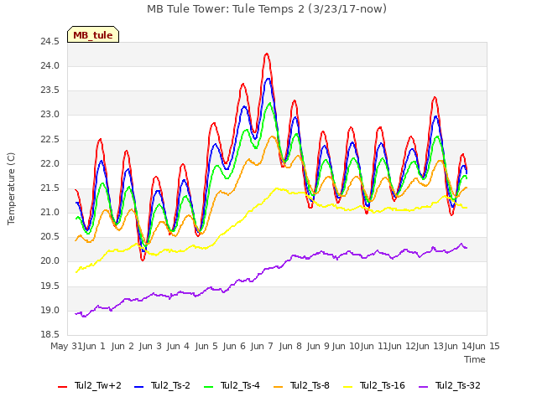Select the Tul2_Ts-2 legend label
Viewport: 537px width, 402px height.
coord(170,385)
